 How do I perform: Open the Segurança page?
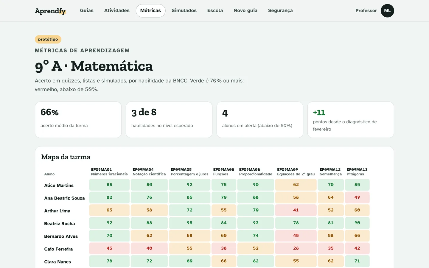pos(280,11)
